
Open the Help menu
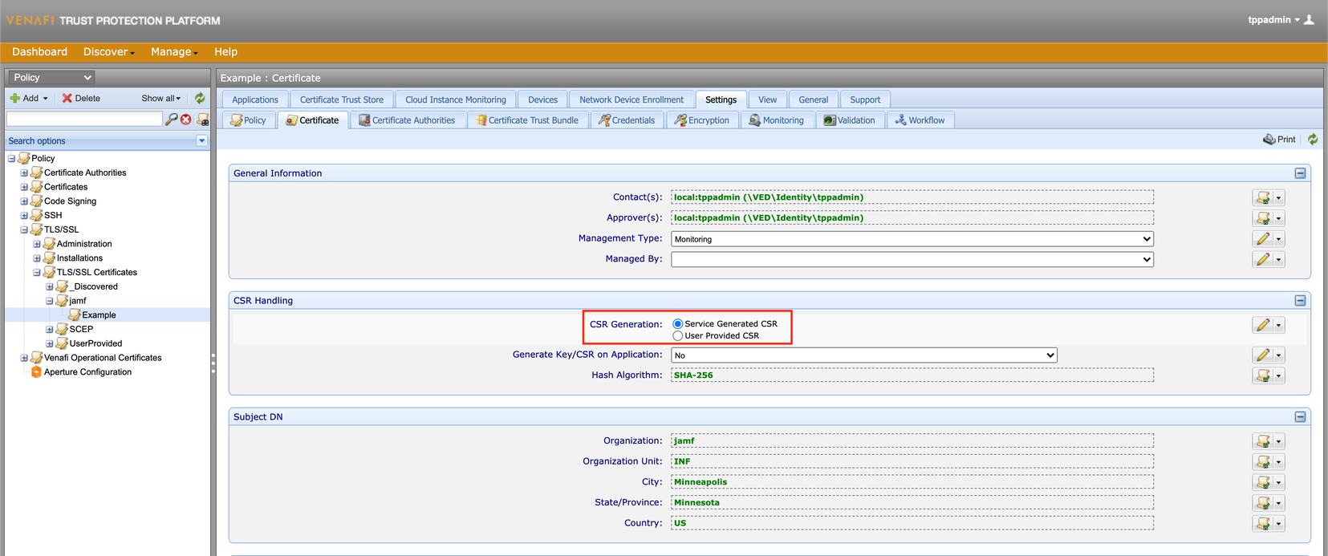point(225,52)
